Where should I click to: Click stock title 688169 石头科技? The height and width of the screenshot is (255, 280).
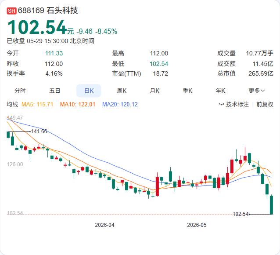tap(48, 11)
